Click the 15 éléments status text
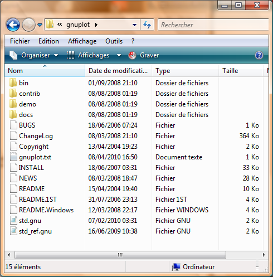The image size is (273, 277). tap(23, 267)
